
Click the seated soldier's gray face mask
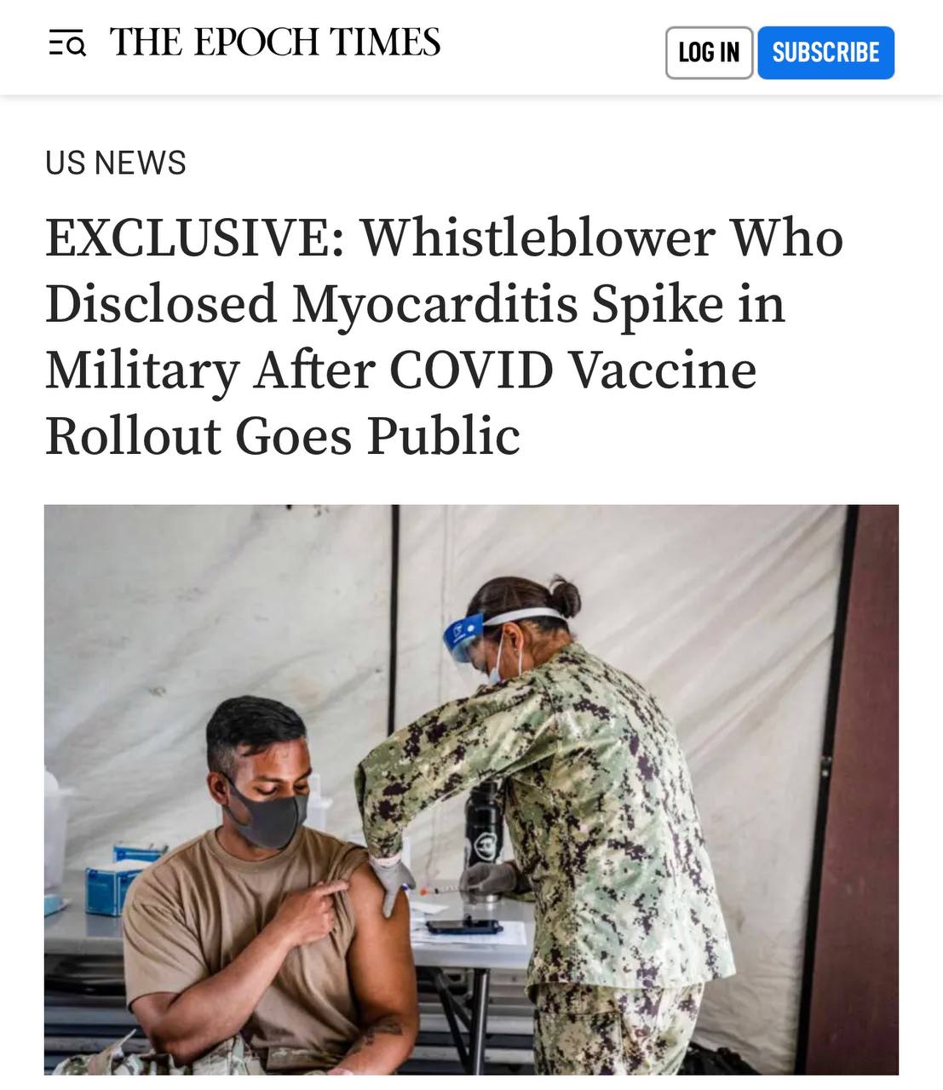click(265, 815)
